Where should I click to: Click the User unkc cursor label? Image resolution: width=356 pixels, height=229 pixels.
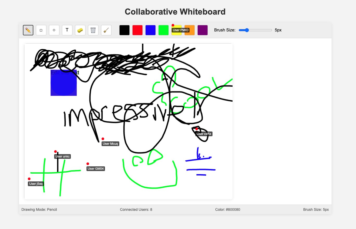point(63,156)
